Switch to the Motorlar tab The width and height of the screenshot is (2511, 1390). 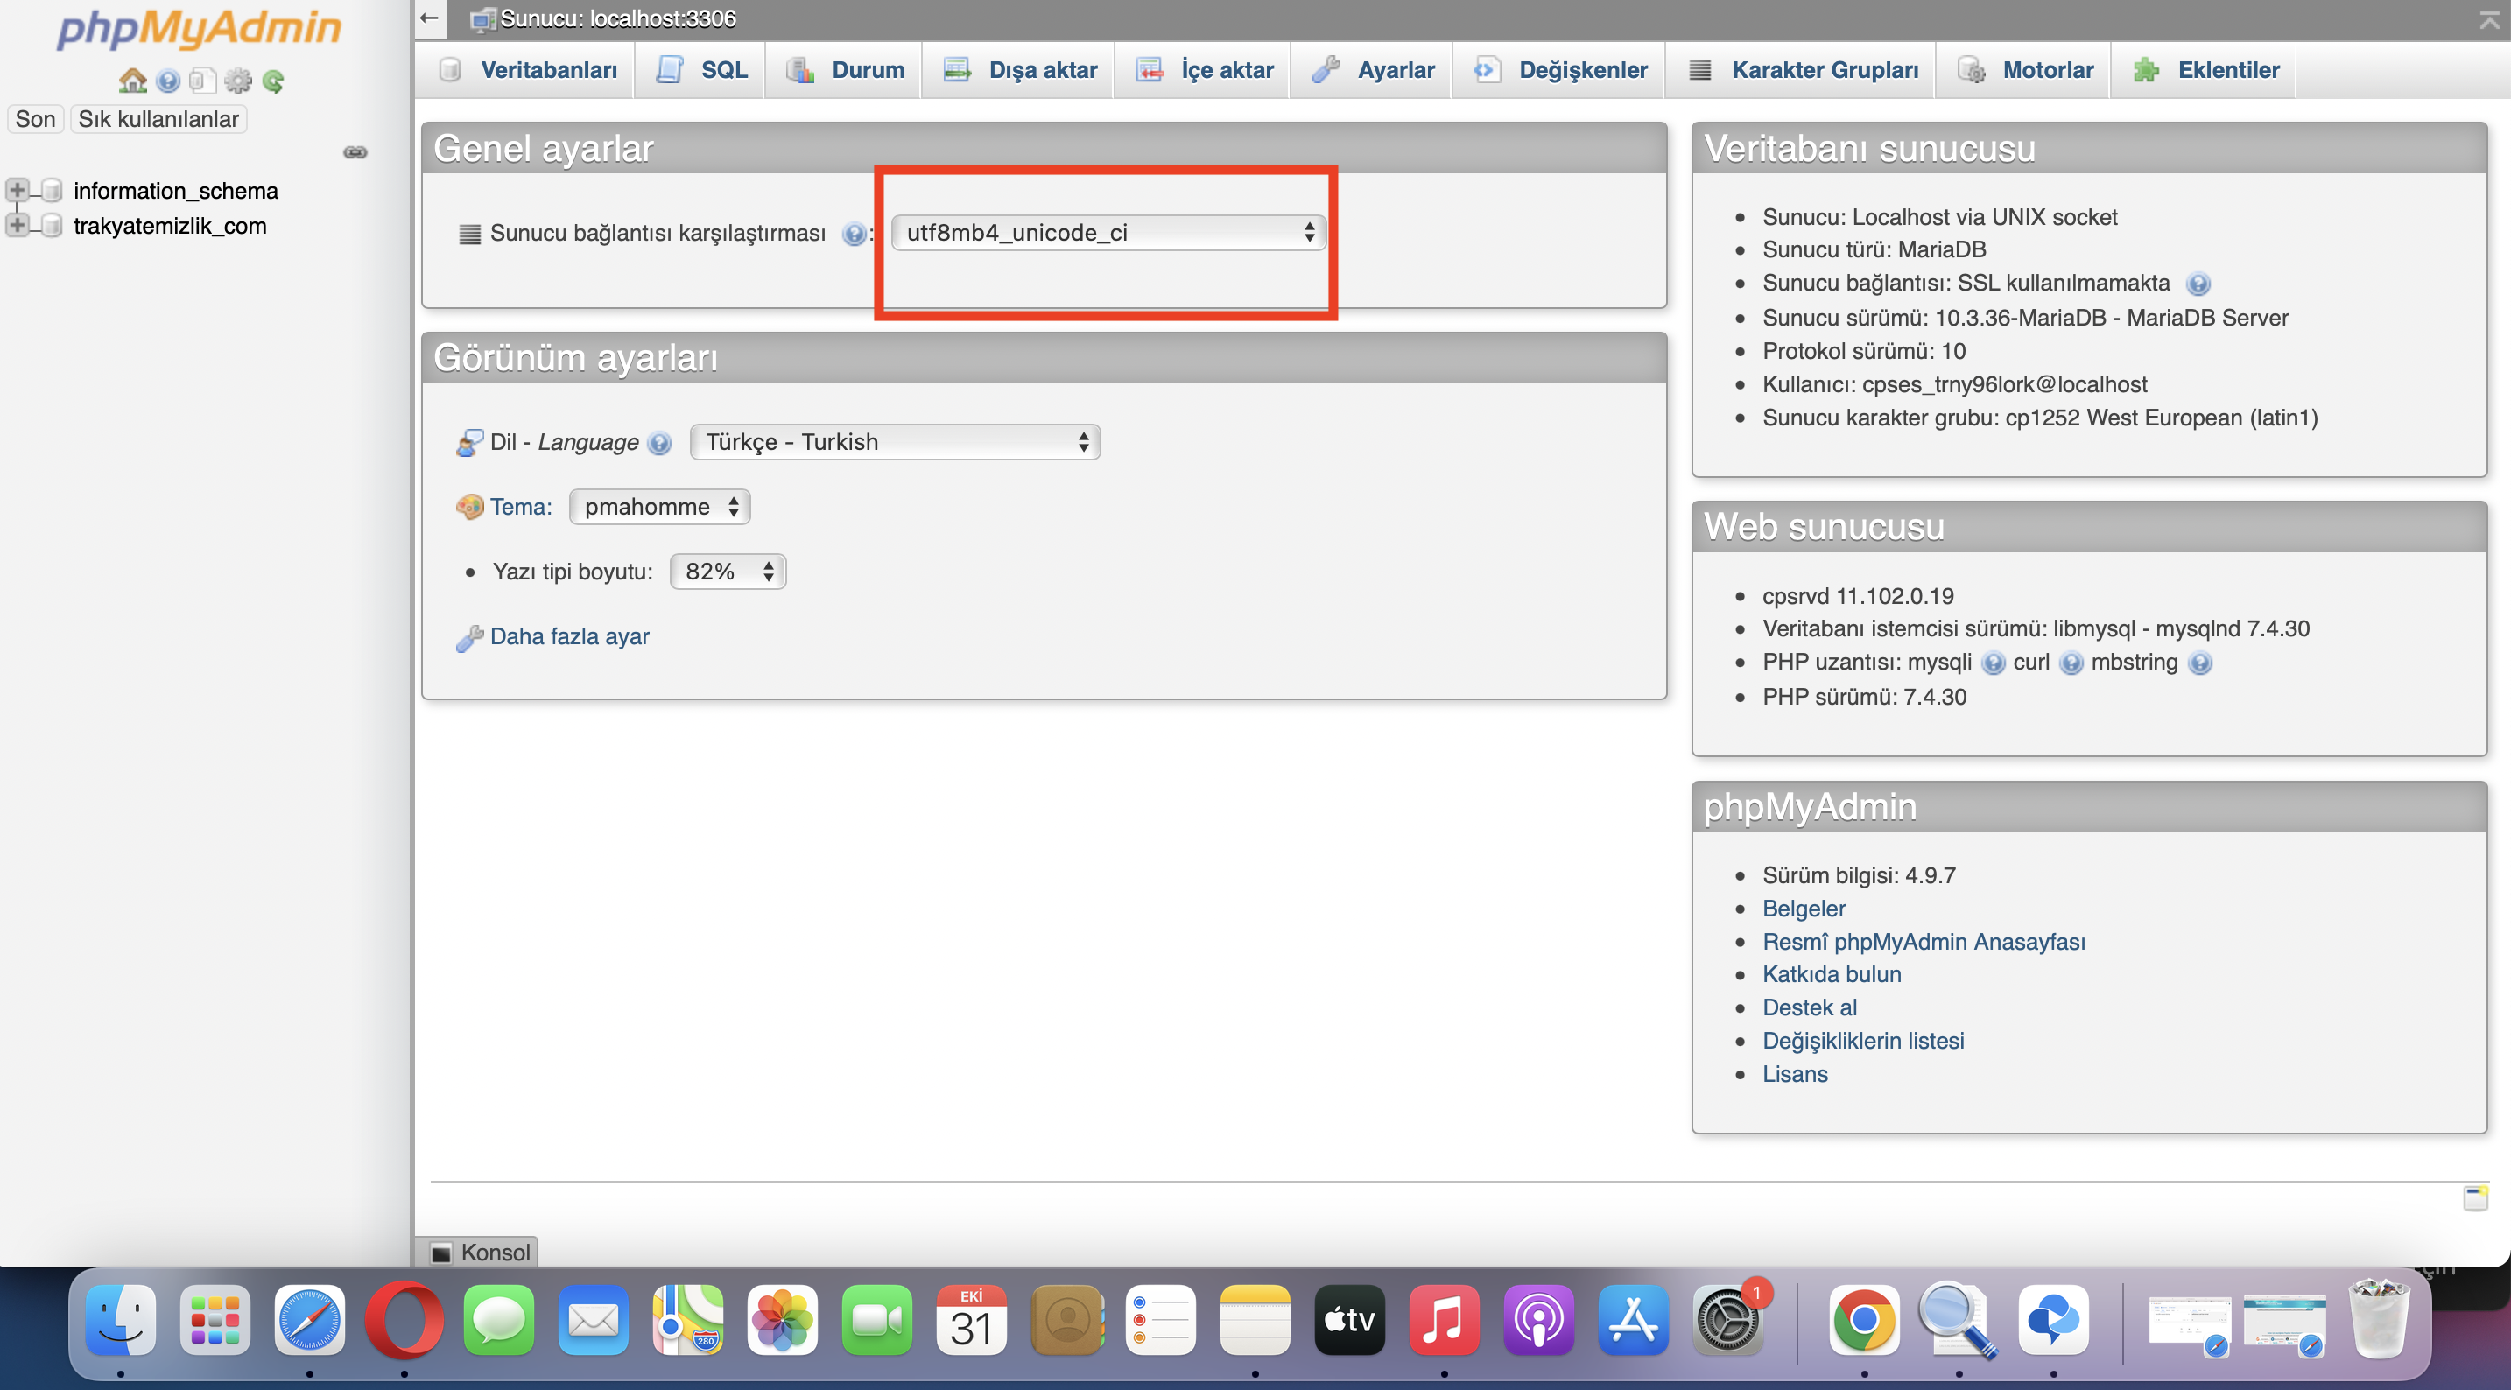click(2024, 70)
